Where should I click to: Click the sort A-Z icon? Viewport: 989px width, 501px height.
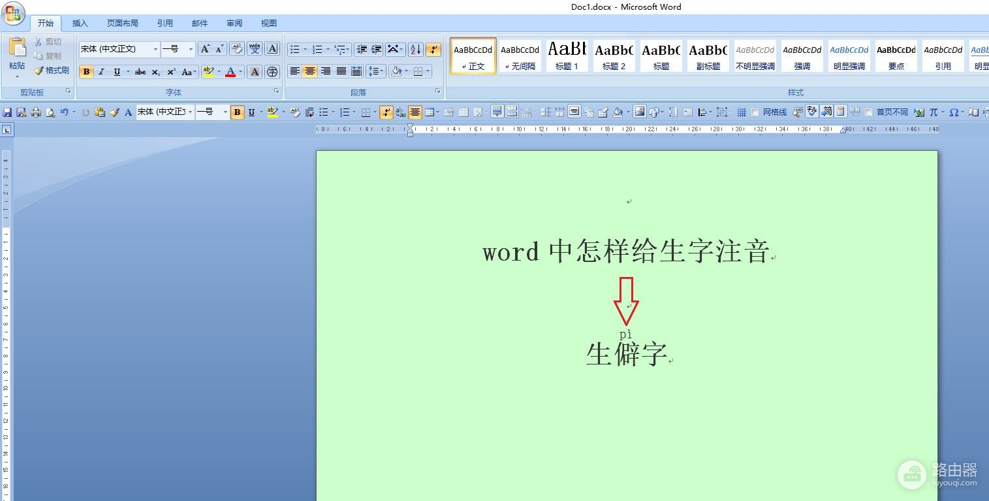(x=415, y=50)
